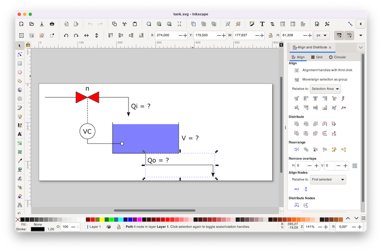Toggle Move/align selection as group

tap(297, 80)
